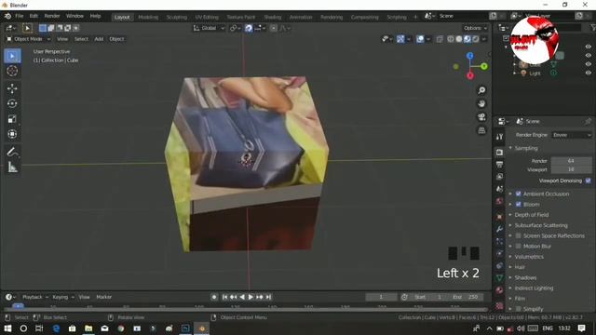This screenshot has width=596, height=335.
Task: Click the viewport pan hand icon
Action: tap(481, 103)
